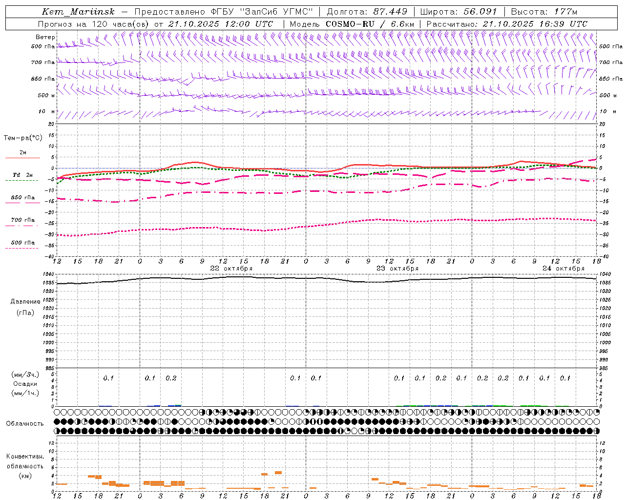Click the '23 октября' date label
This screenshot has height=500, width=625.
click(x=397, y=269)
